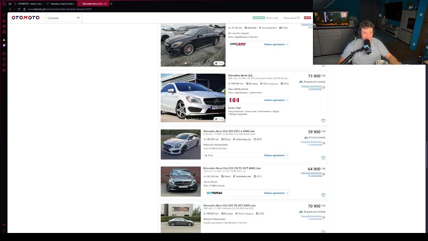
Task: Click the E-8 dealer logo
Action: (x=234, y=100)
